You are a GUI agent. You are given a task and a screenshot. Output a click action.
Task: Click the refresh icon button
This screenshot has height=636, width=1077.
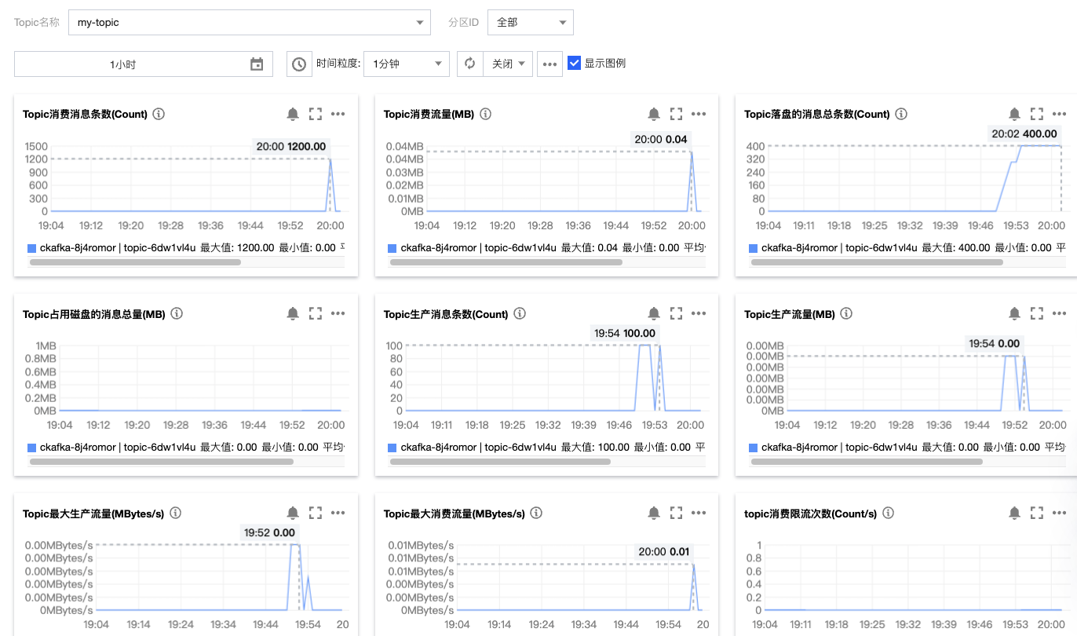point(469,64)
